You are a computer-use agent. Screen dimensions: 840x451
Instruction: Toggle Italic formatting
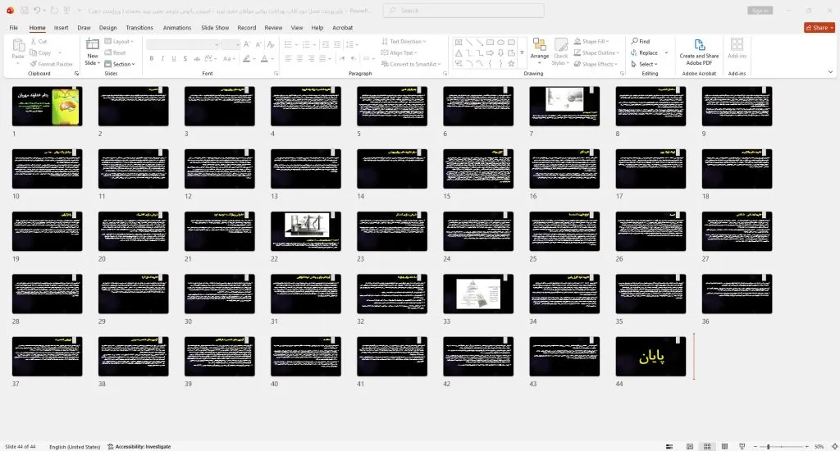coord(162,58)
